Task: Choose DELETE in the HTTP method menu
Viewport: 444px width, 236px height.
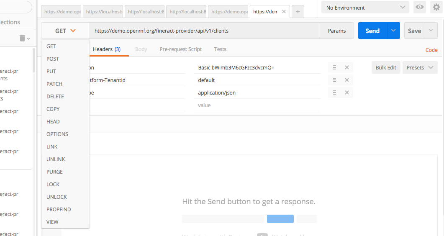Action: [55, 97]
